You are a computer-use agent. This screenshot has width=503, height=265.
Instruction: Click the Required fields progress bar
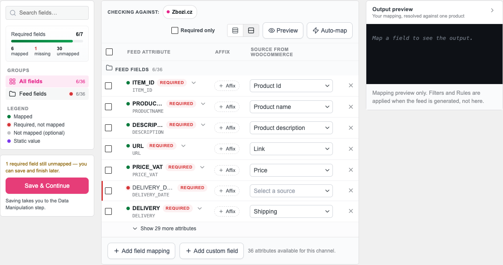pos(47,41)
